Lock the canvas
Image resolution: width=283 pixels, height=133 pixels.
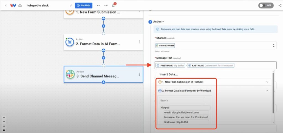click(x=4, y=130)
